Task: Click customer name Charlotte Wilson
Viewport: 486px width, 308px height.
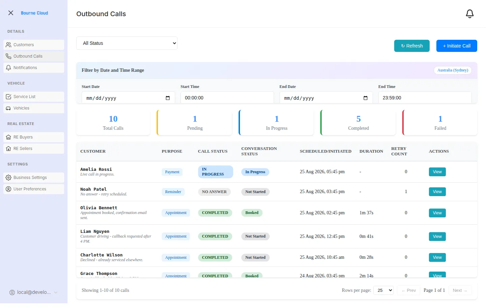Action: tap(101, 255)
